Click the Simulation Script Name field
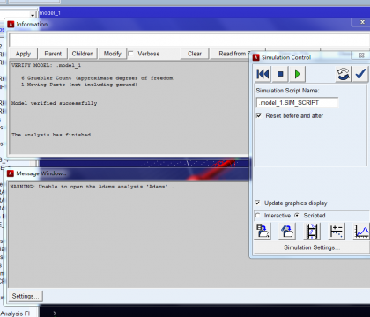Image resolution: width=370 pixels, height=317 pixels. click(x=297, y=102)
